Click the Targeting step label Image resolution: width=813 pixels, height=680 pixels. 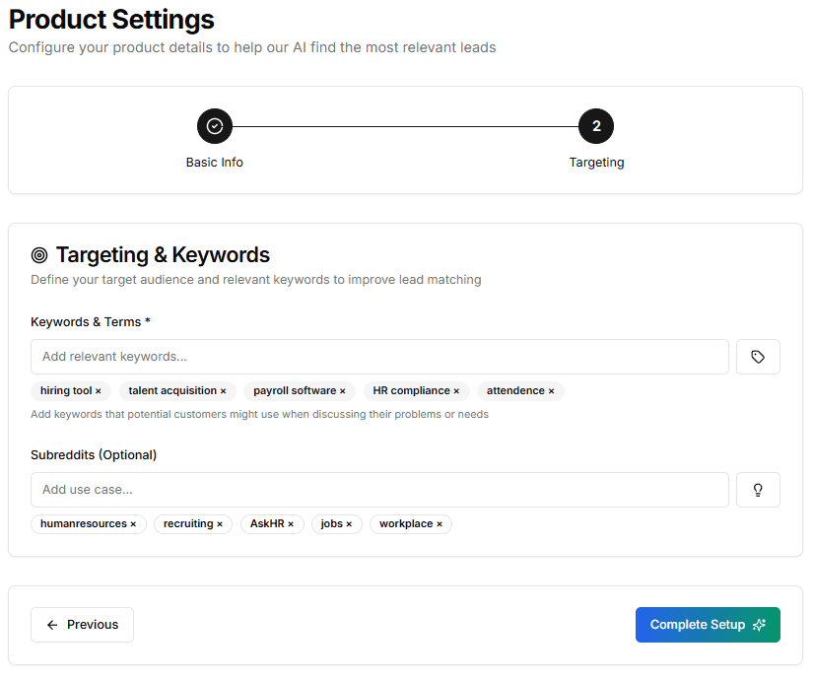click(x=596, y=163)
